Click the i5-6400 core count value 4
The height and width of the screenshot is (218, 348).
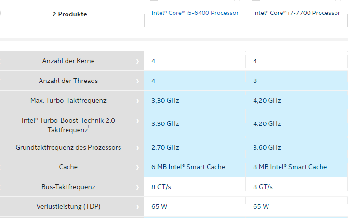pyautogui.click(x=153, y=61)
